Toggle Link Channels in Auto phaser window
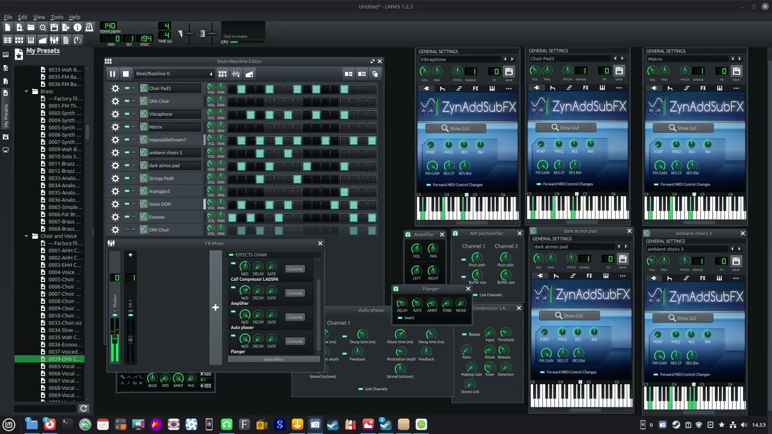The image size is (772, 434). 361,389
